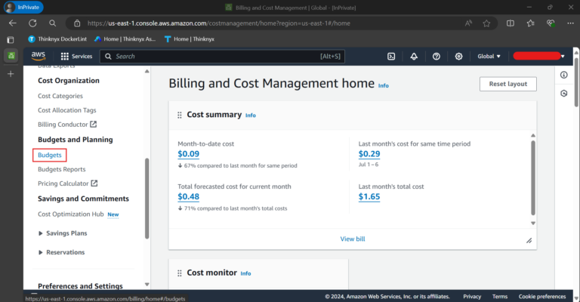Open the Privacy footer link
Viewport: 580px width, 302px height.
(472, 297)
